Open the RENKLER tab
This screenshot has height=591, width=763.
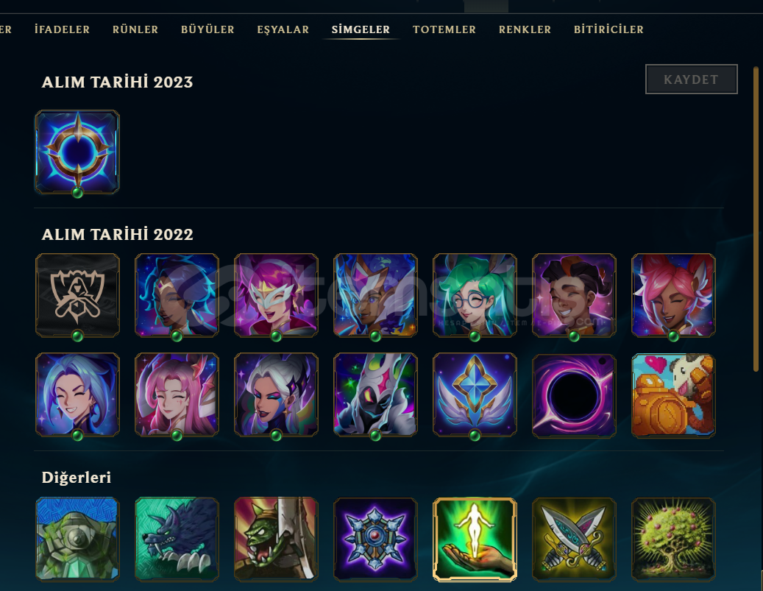525,29
